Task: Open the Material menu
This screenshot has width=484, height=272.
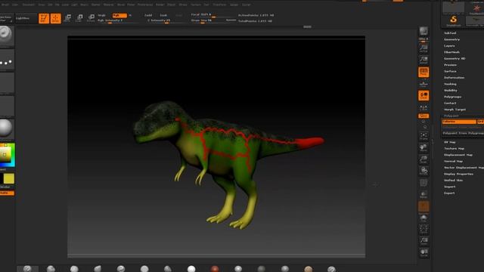Action: point(108,5)
